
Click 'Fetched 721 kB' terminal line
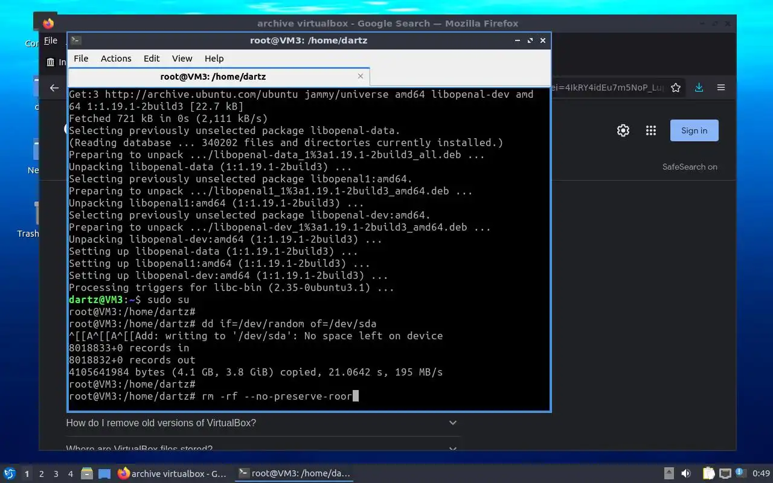pos(168,118)
